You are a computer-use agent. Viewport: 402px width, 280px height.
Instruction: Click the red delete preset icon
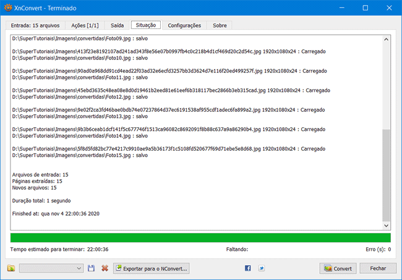[105, 268]
